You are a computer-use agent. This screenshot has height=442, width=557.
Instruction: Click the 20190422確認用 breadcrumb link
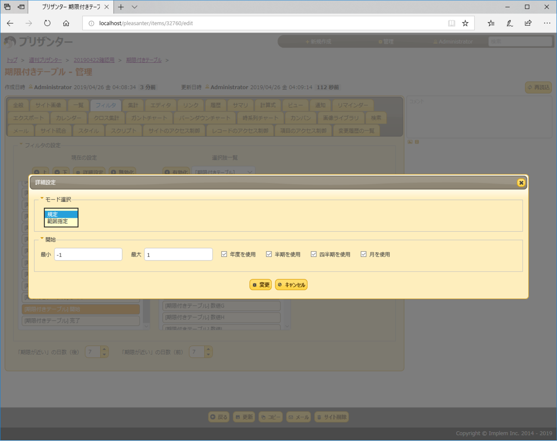tap(94, 60)
